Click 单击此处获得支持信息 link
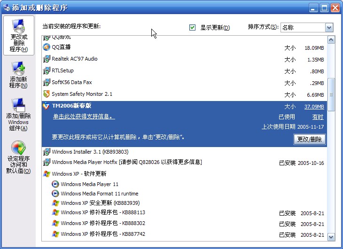The width and height of the screenshot is (343, 249). 84,117
